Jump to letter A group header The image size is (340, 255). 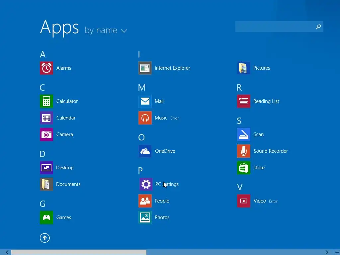[x=43, y=54]
